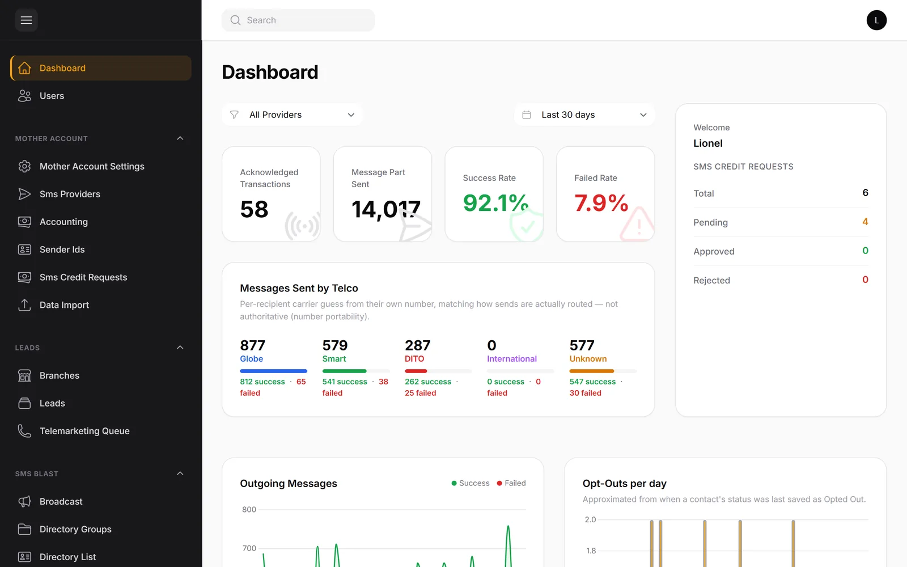
Task: Open the Users people icon
Action: [x=24, y=96]
